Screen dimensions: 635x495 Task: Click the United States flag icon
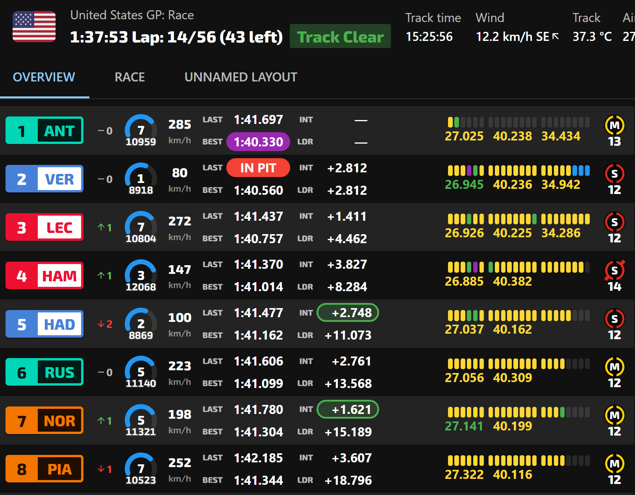pyautogui.click(x=34, y=26)
